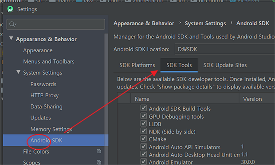Collapse Appearance & Behavior tree node
Image resolution: width=275 pixels, height=165 pixels.
tap(11, 38)
